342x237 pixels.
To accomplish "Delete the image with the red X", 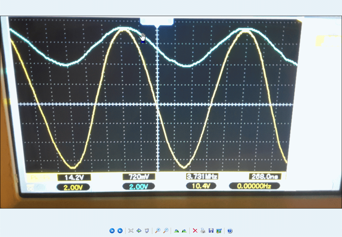I will tap(195, 231).
